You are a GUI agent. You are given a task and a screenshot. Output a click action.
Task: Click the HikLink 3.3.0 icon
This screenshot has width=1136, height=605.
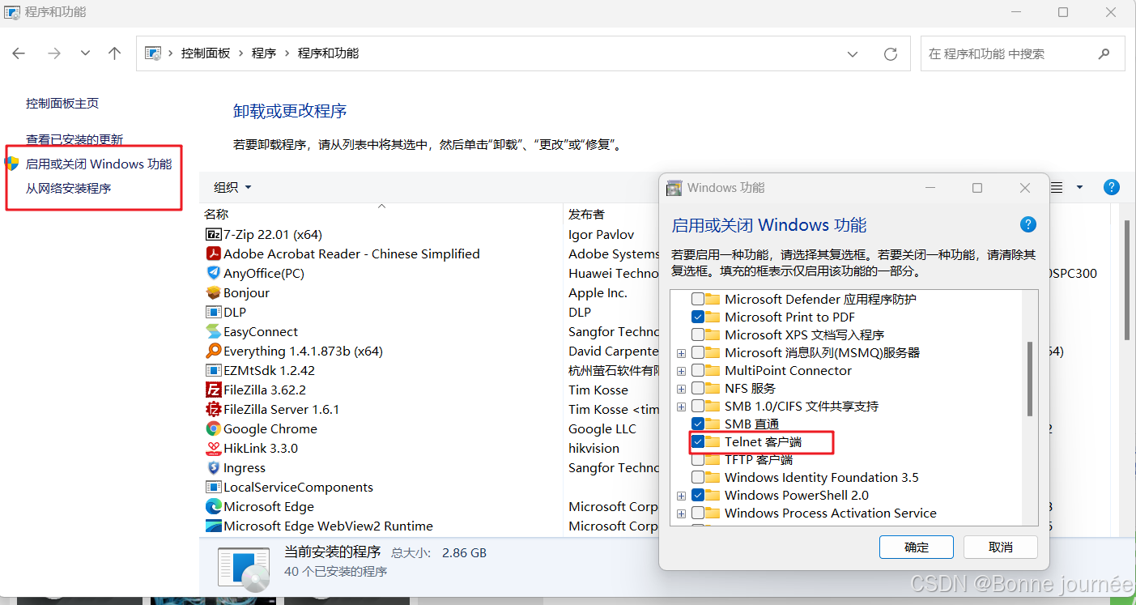pyautogui.click(x=213, y=448)
